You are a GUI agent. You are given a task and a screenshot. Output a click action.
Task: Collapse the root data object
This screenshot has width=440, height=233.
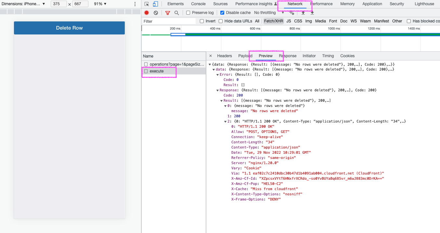pos(210,64)
